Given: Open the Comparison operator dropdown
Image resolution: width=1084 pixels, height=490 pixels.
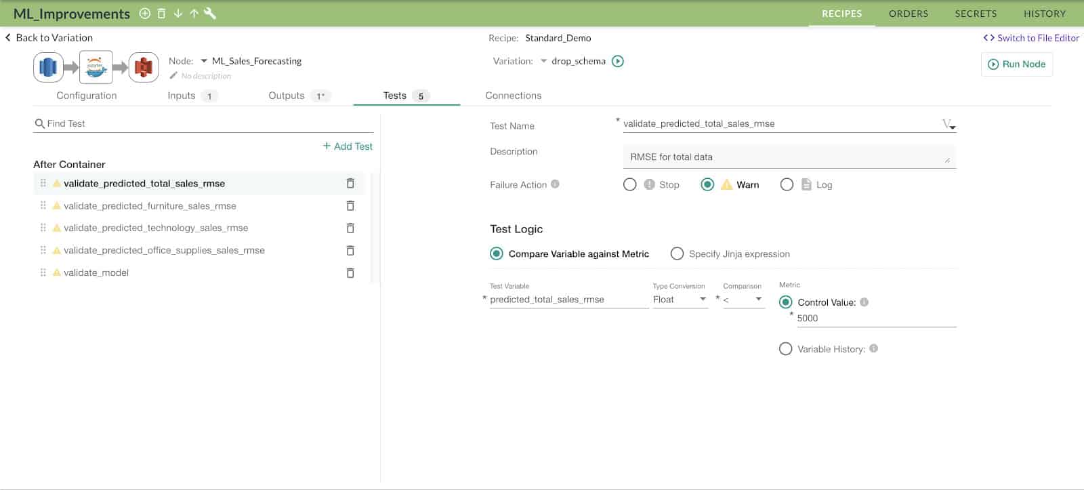Looking at the screenshot, I should pos(743,300).
